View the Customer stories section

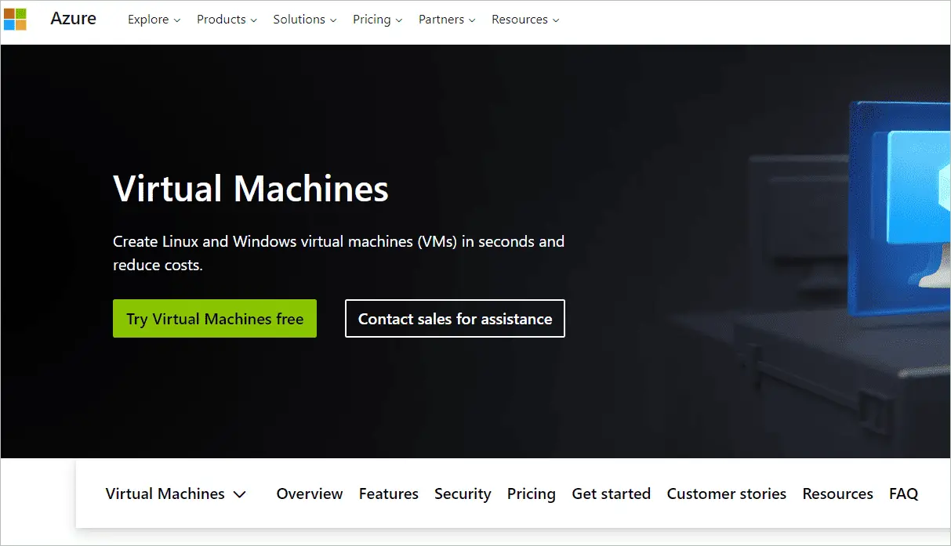[x=727, y=494]
